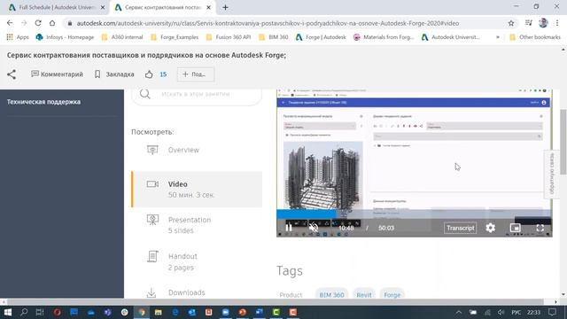Open the обратная связь feedback tab

tap(551, 174)
